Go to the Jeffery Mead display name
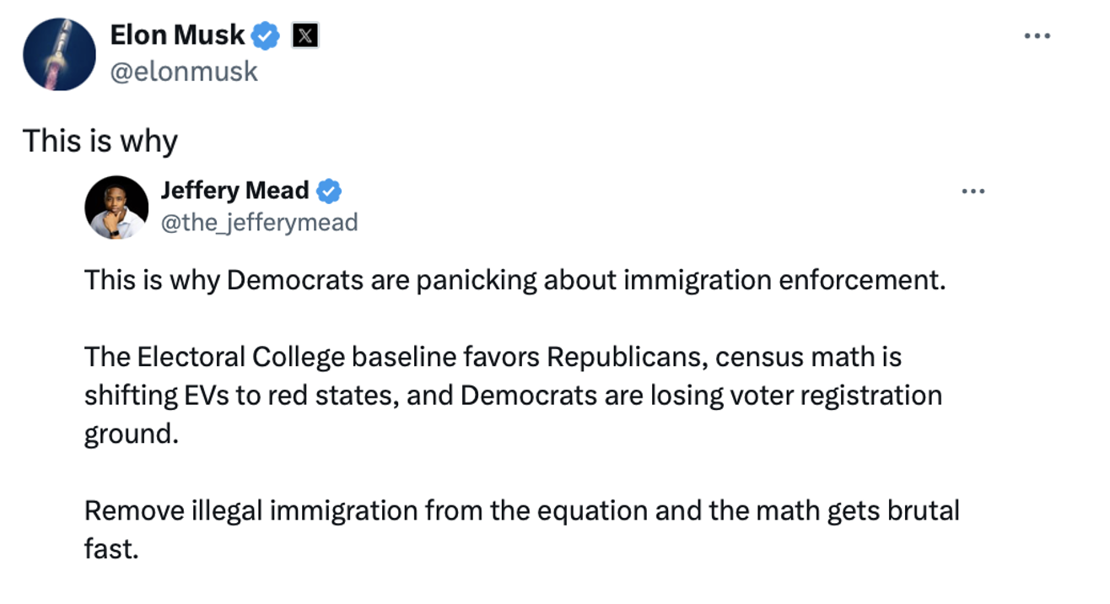Image resolution: width=1110 pixels, height=604 pixels. click(x=234, y=191)
